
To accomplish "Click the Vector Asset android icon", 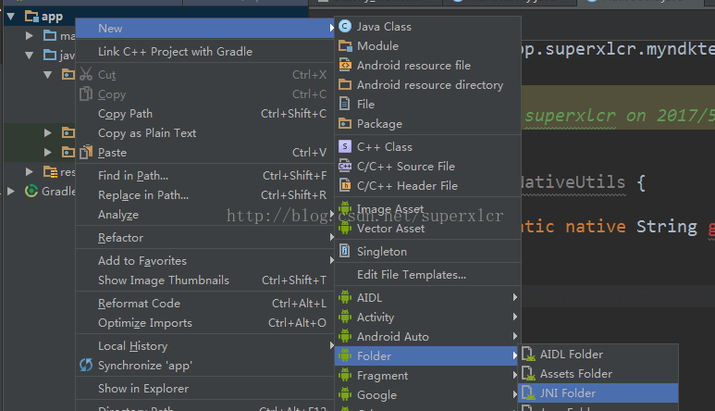I will [345, 228].
